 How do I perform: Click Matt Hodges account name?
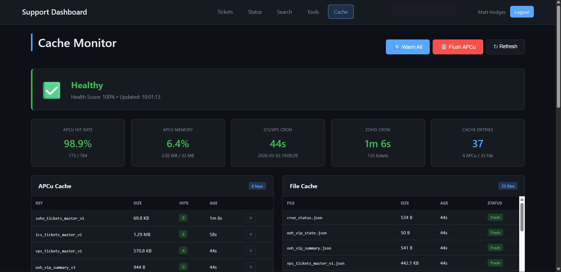coord(491,12)
